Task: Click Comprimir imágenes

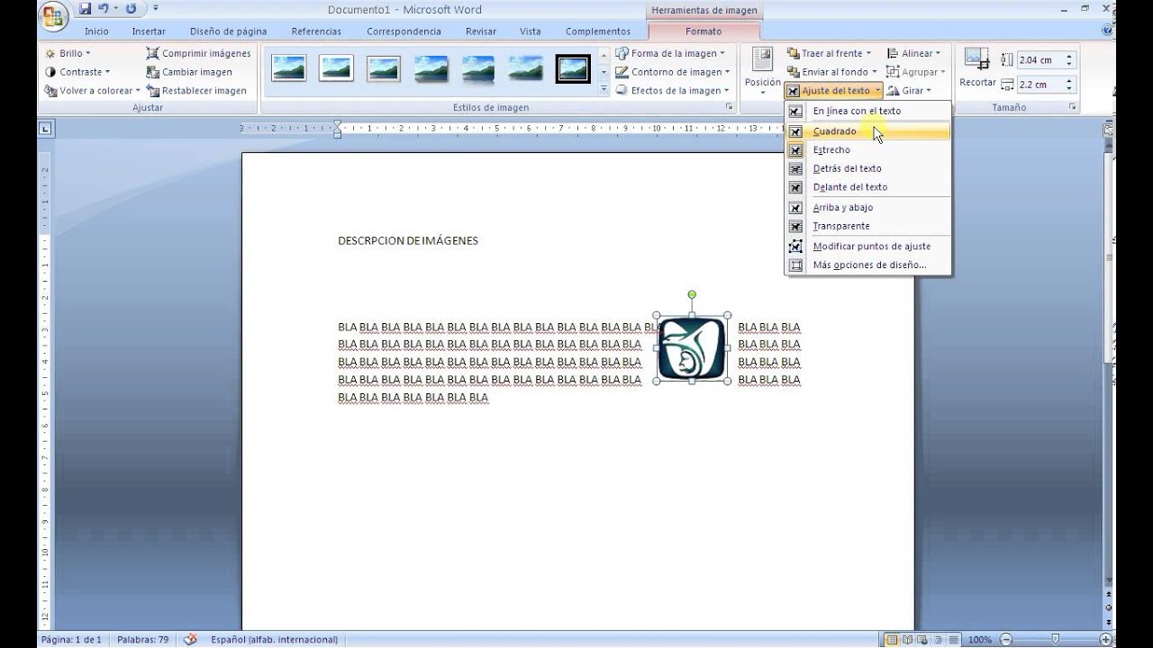Action: (x=199, y=53)
